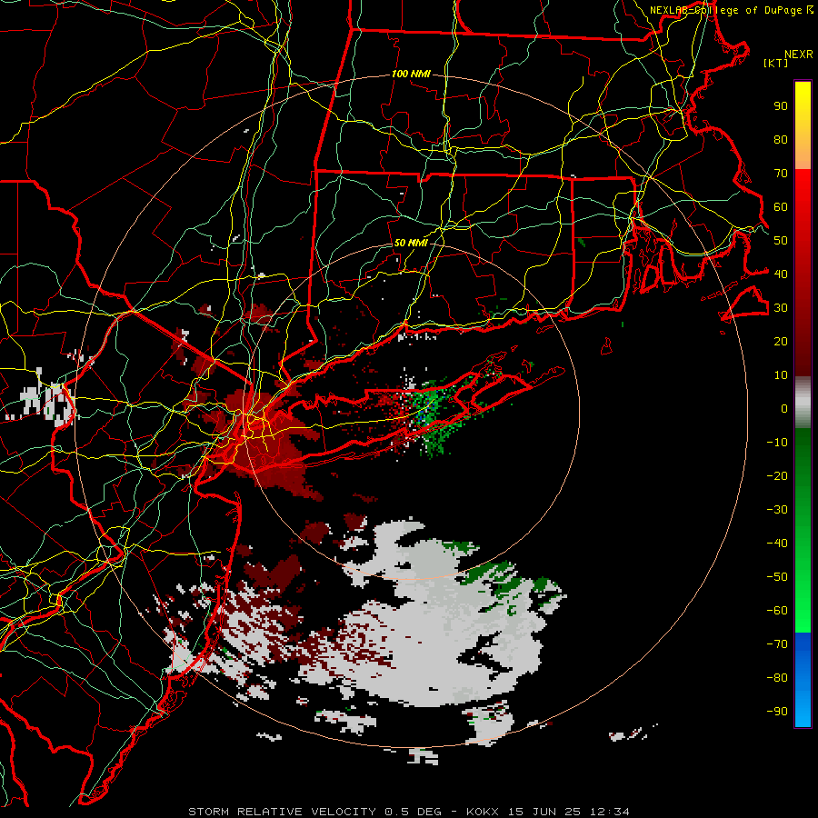Click the positive 20 scale value
The width and height of the screenshot is (818, 818).
(781, 341)
